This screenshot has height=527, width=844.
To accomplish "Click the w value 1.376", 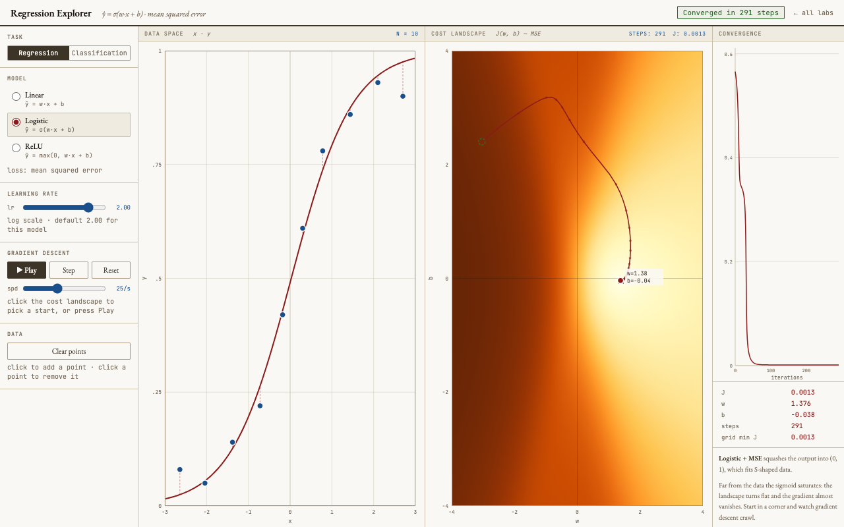I will pyautogui.click(x=801, y=404).
